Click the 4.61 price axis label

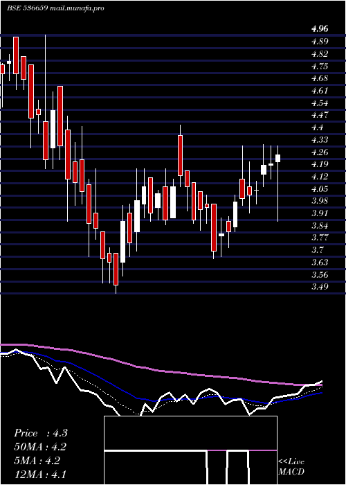(320, 91)
